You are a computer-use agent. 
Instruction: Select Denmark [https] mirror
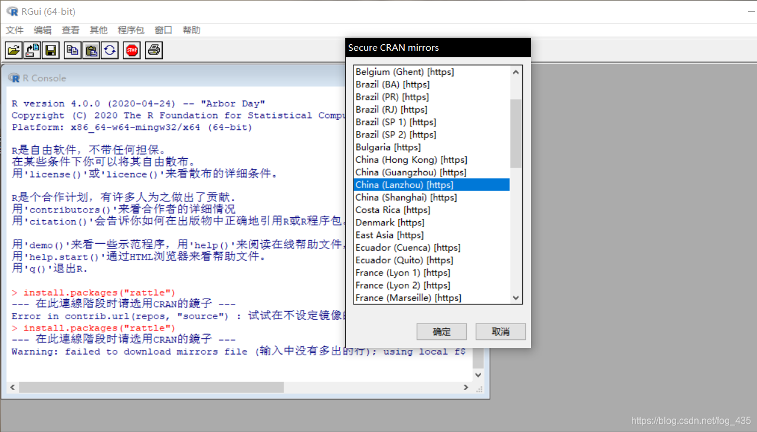click(x=431, y=222)
